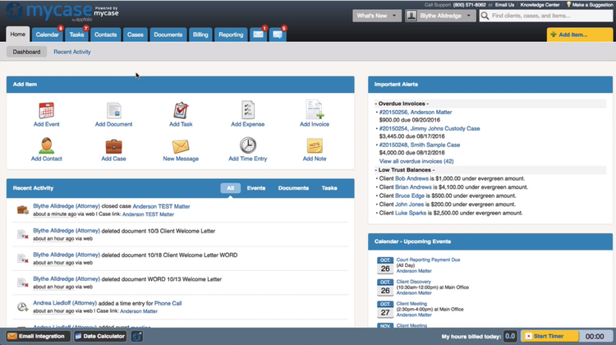Open Court Reporting Payment Due event
The width and height of the screenshot is (616, 345).
click(x=428, y=260)
